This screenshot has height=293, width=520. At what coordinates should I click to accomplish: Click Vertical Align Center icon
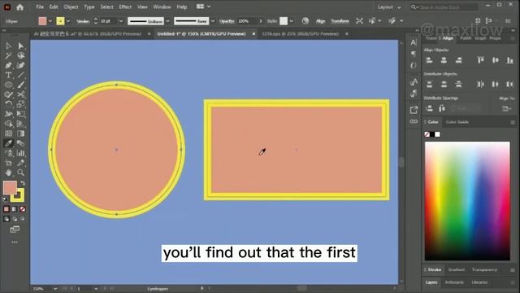(x=496, y=60)
